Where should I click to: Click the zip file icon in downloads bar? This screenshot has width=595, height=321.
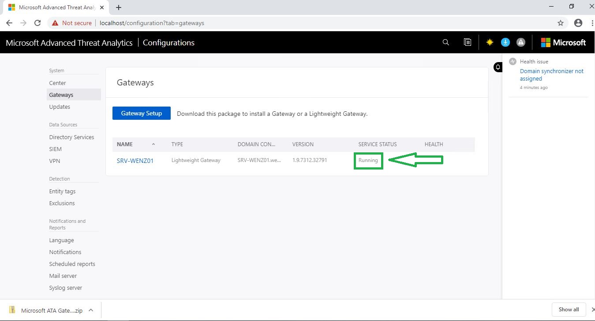click(12, 310)
